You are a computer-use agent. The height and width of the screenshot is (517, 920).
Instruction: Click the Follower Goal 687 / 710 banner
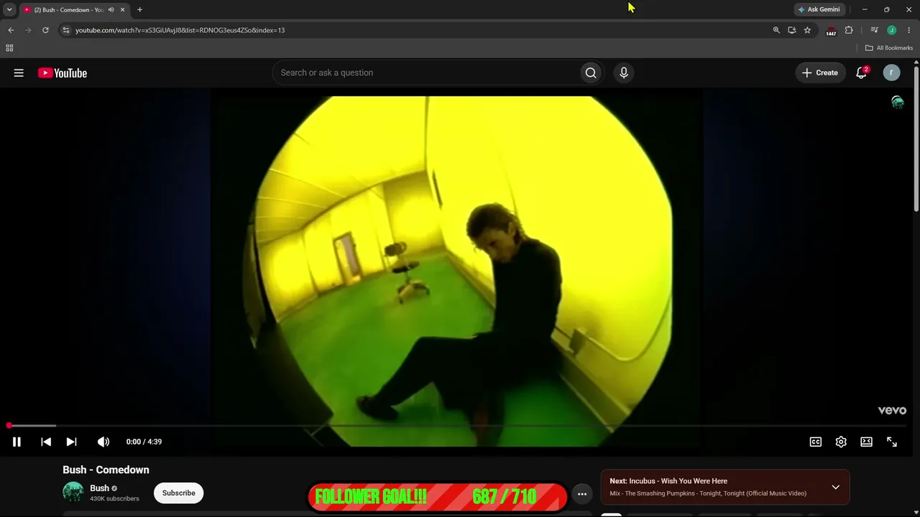(x=437, y=497)
